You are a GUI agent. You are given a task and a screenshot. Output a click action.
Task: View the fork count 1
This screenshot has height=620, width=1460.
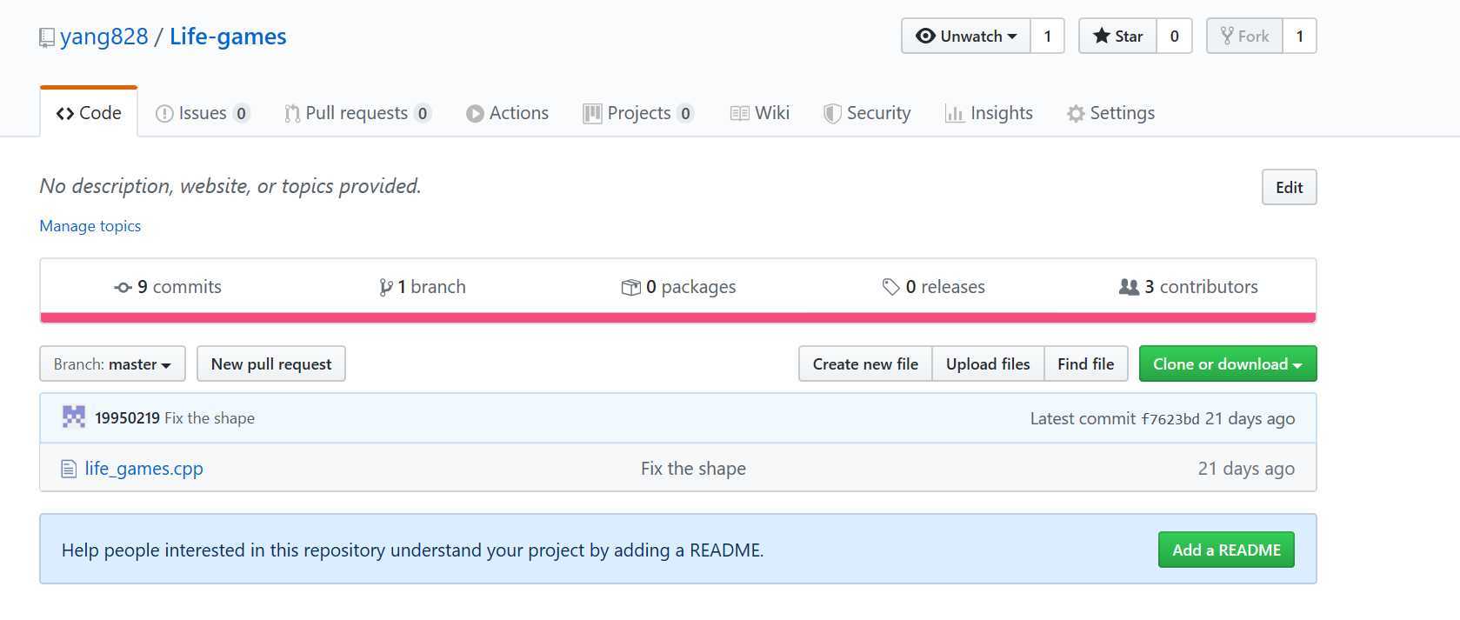1300,36
